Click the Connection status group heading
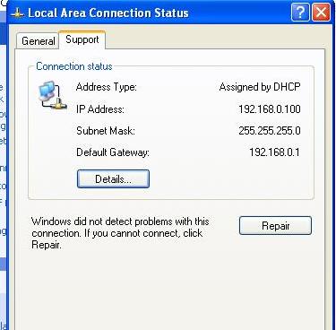The height and width of the screenshot is (330, 336). click(x=74, y=66)
